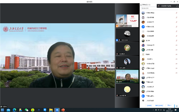Select the shared slide '02' thumbnail
This screenshot has height=112, width=179.
pyautogui.click(x=127, y=21)
